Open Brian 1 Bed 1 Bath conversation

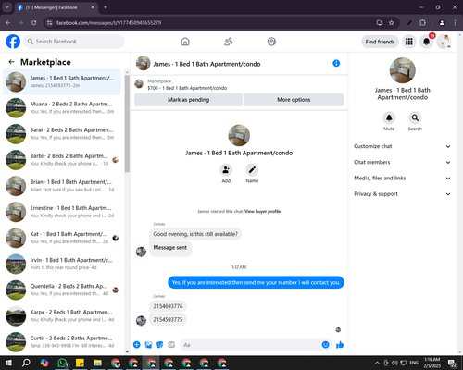pos(62,186)
